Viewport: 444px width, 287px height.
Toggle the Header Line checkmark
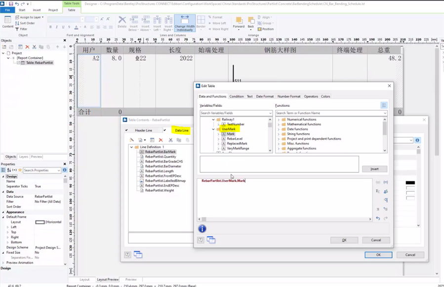click(126, 130)
